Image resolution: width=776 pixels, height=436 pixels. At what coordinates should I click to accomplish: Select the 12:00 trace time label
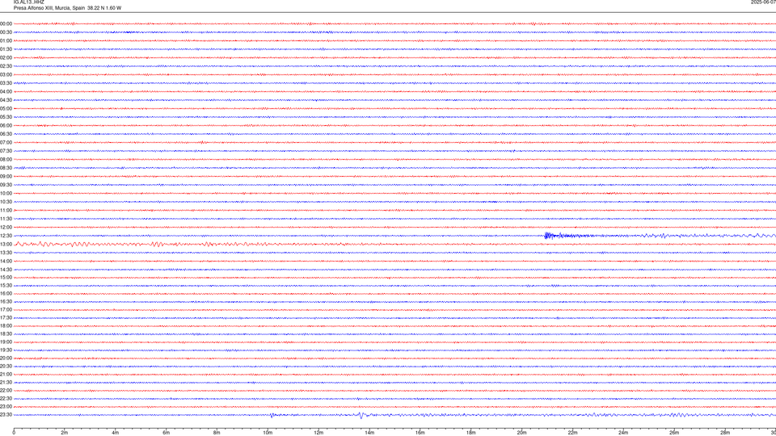coord(6,228)
